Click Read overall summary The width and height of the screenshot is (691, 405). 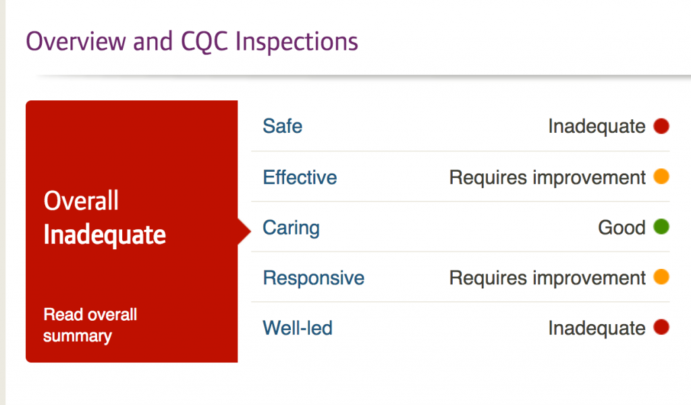point(90,325)
